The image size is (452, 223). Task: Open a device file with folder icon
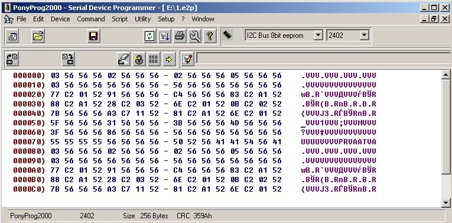[x=38, y=36]
